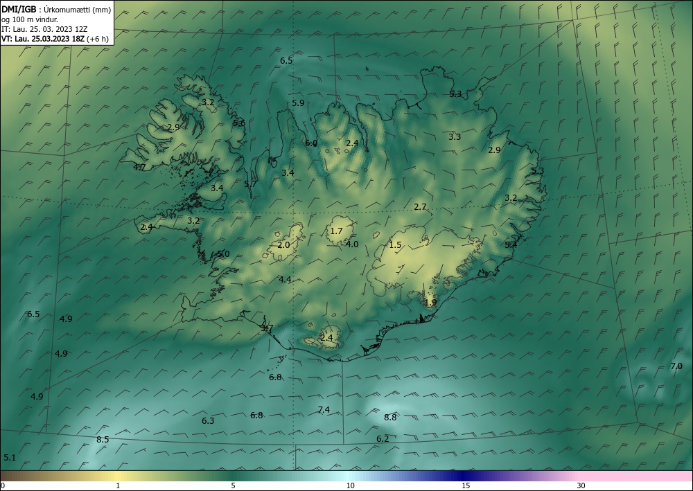Click the 5.4 value on the map
This screenshot has width=693, height=491.
[511, 244]
